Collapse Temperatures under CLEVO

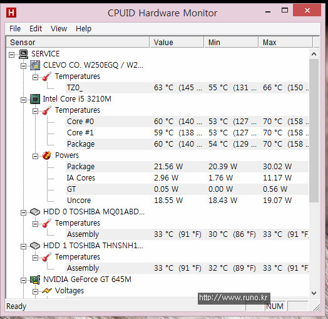pyautogui.click(x=35, y=77)
